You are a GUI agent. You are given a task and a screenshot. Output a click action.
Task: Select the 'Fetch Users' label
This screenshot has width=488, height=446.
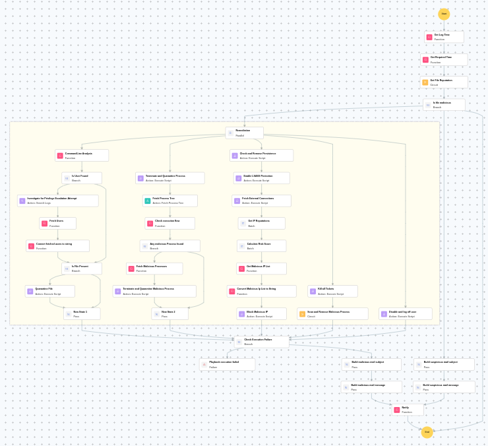(x=56, y=221)
